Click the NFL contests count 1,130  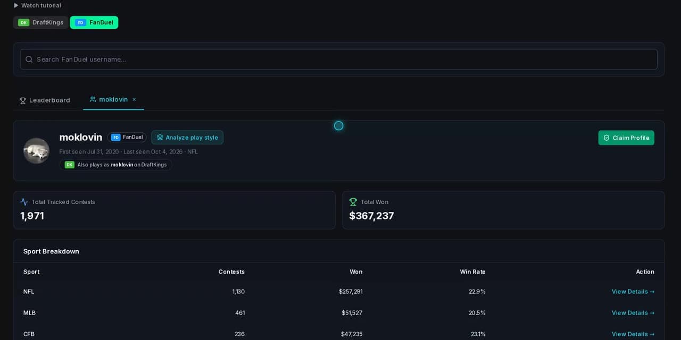238,292
